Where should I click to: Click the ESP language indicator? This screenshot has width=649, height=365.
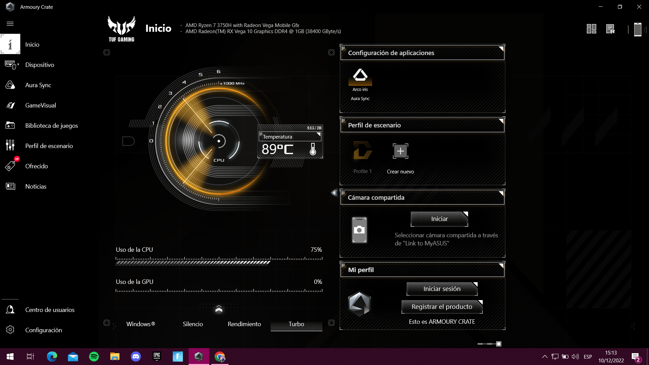[588, 357]
